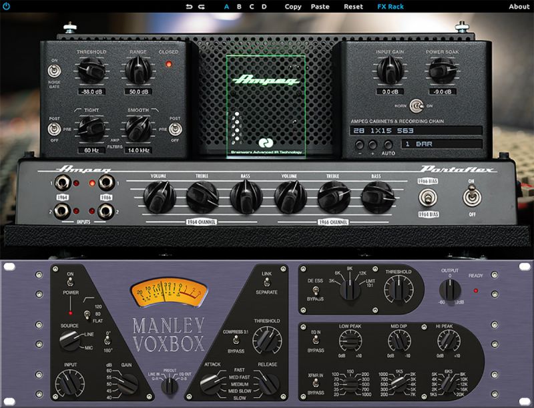
Task: Select 1966 channel input jack 1
Action: click(x=106, y=183)
